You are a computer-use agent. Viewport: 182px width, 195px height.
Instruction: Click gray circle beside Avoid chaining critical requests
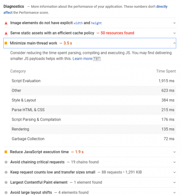pyautogui.click(x=6, y=162)
